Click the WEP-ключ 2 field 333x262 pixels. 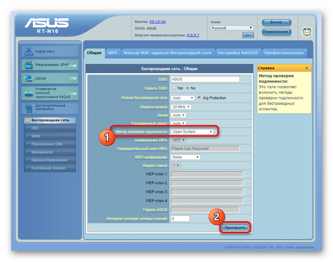point(207,183)
